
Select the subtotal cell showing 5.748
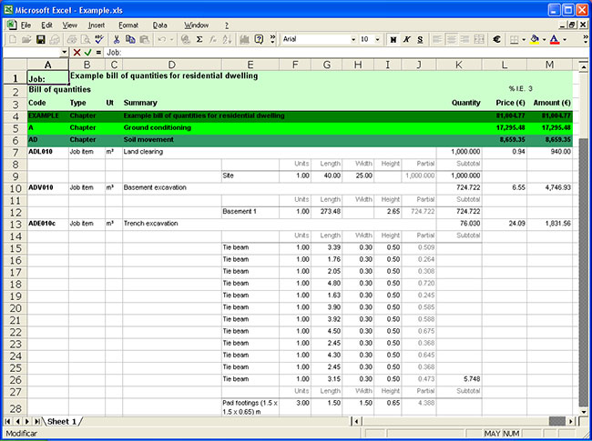point(459,379)
